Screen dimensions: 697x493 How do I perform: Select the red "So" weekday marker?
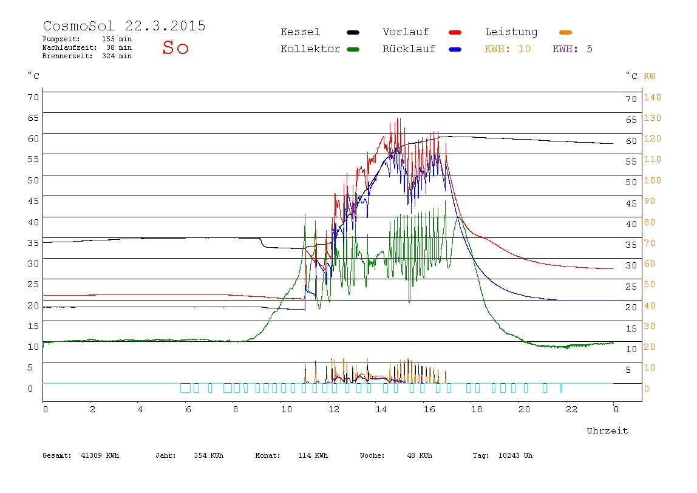[x=175, y=47]
